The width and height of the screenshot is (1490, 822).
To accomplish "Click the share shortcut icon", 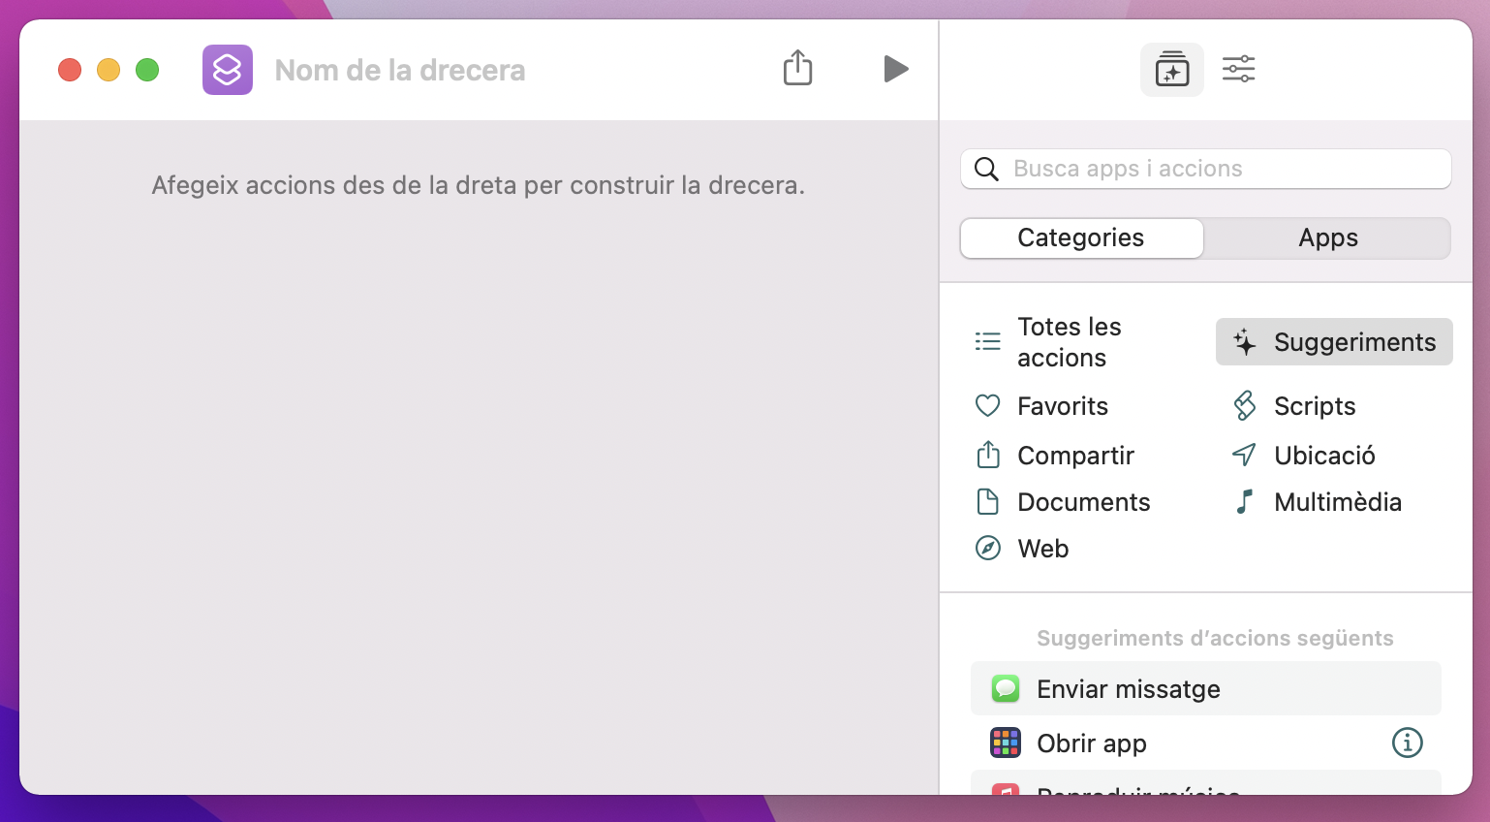I will (x=797, y=69).
